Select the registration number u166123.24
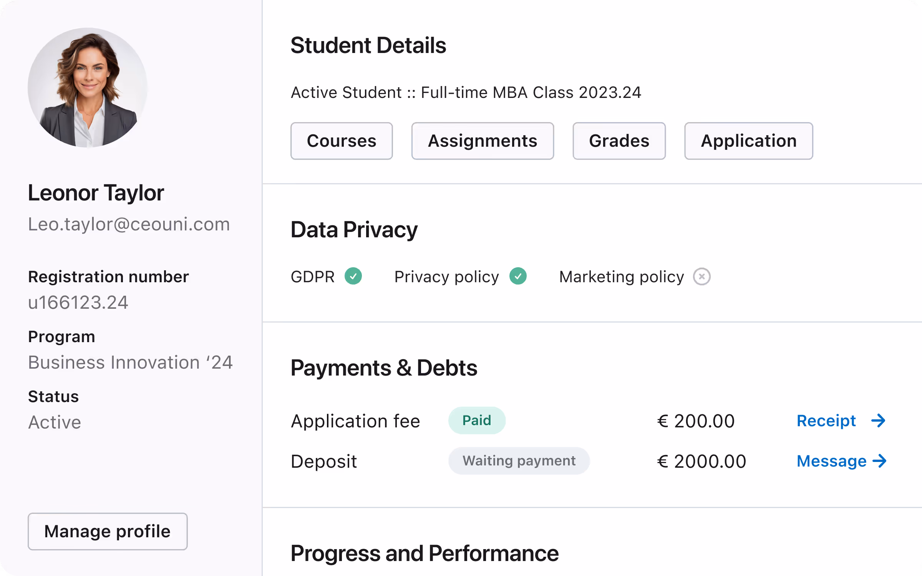 point(78,303)
